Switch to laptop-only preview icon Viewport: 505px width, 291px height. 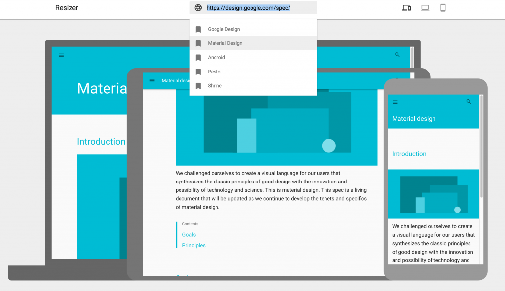click(x=425, y=8)
